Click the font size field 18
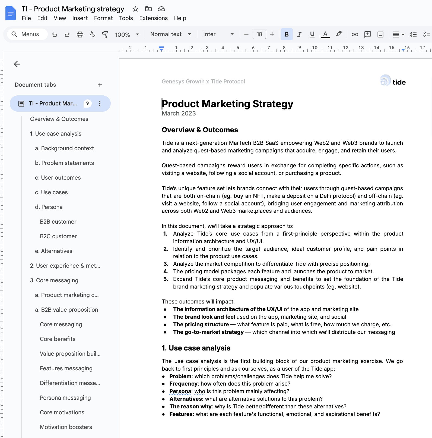This screenshot has height=438, width=432. [259, 34]
